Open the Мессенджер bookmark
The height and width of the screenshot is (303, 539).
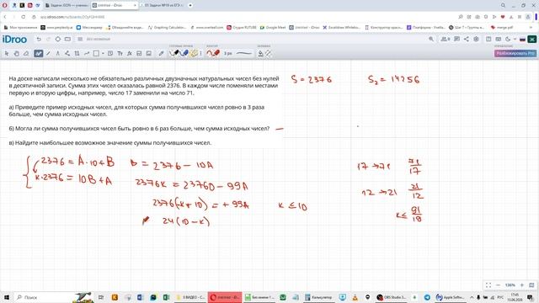coord(89,28)
